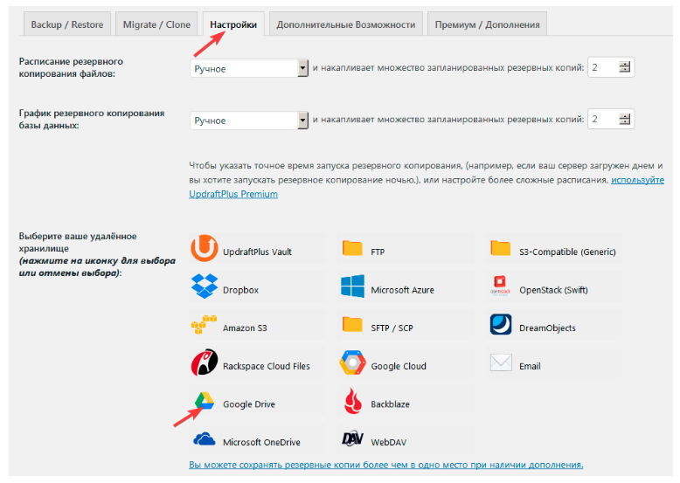Image resolution: width=680 pixels, height=483 pixels.
Task: Click the Google Drive label text
Action: tap(249, 404)
